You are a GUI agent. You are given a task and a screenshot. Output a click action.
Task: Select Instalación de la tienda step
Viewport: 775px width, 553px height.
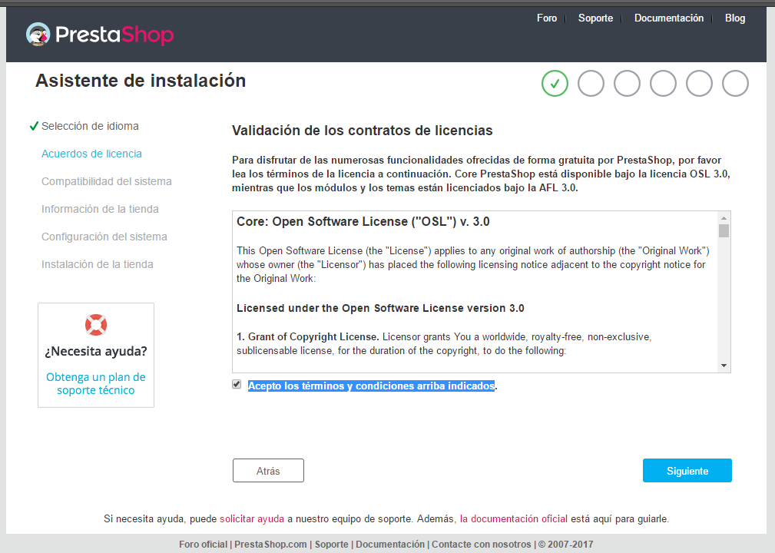point(97,264)
